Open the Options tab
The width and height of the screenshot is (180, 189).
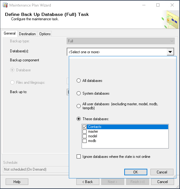45,34
